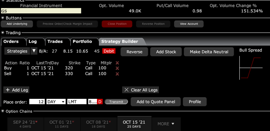Collapse the Trading section triangle
The image size is (270, 131).
[3, 33]
